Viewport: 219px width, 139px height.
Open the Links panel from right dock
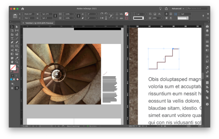(x=207, y=35)
